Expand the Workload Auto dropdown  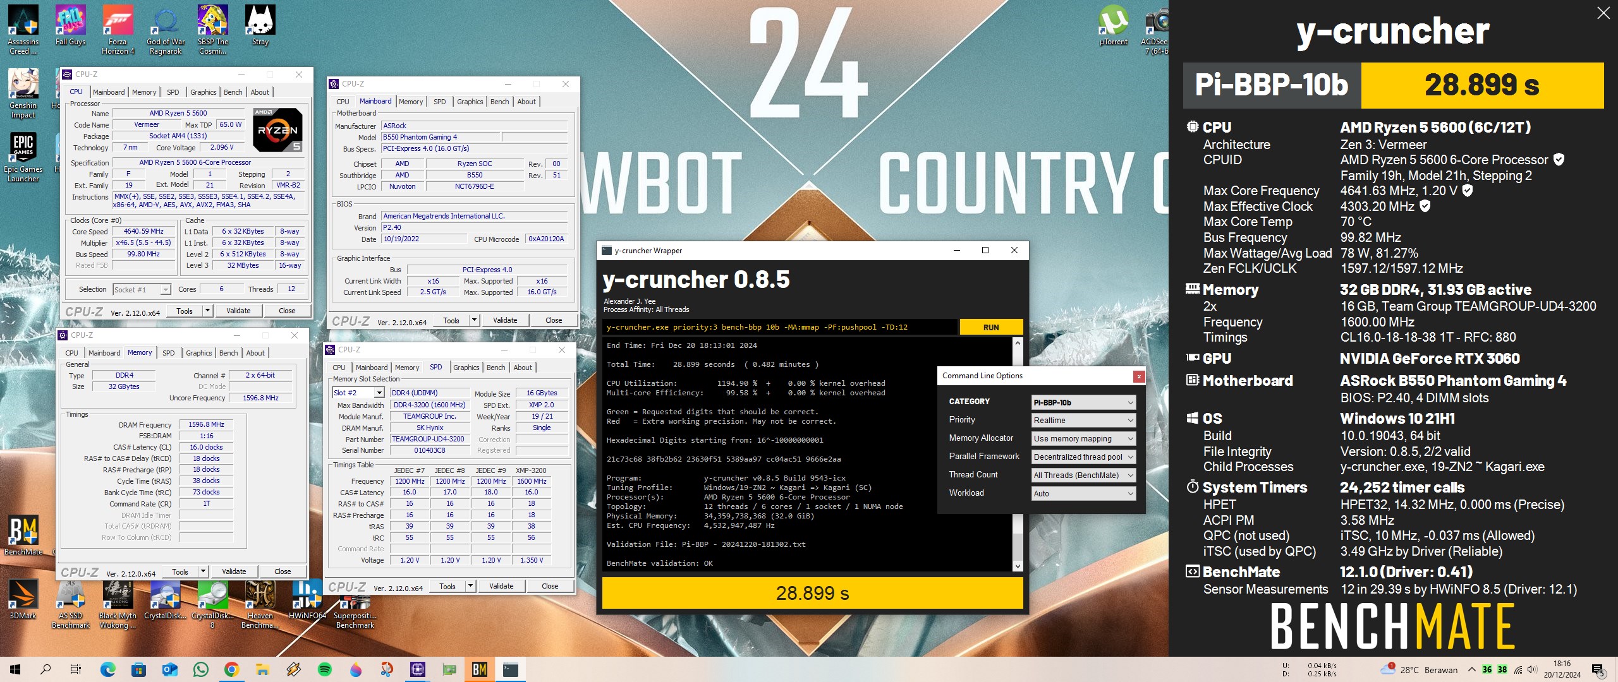[x=1083, y=494]
